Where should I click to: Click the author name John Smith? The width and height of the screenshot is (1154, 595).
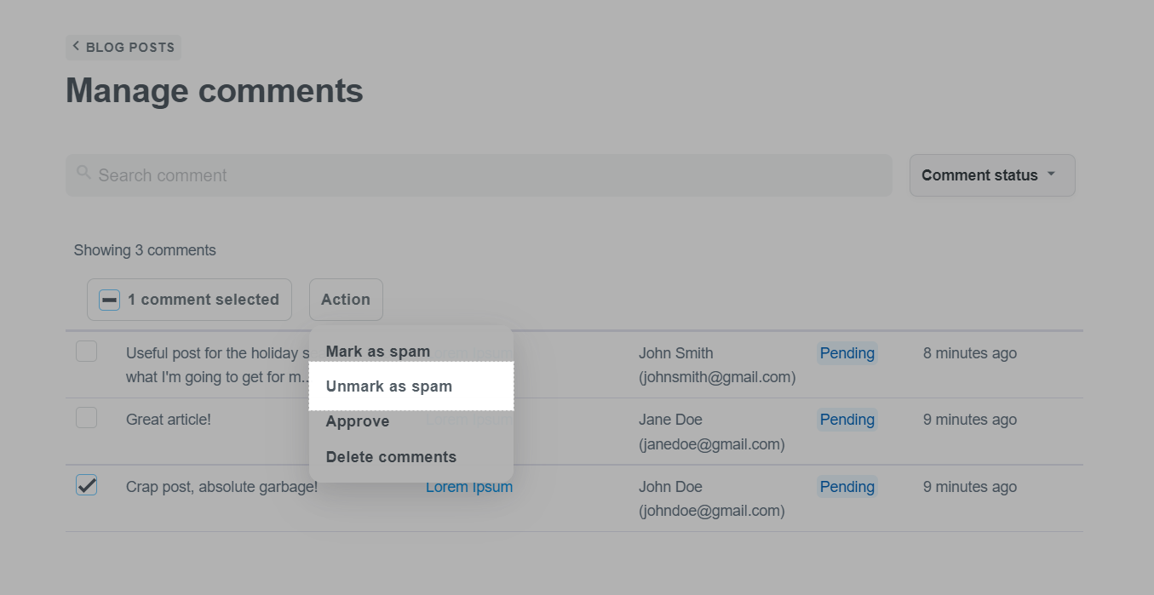tap(676, 353)
